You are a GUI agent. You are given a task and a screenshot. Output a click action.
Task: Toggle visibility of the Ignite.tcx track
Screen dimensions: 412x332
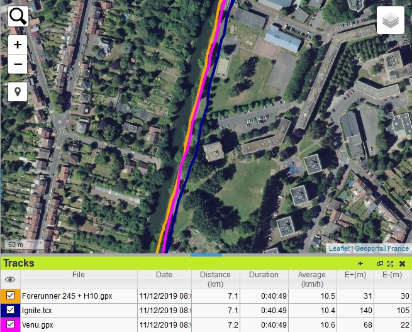(11, 310)
